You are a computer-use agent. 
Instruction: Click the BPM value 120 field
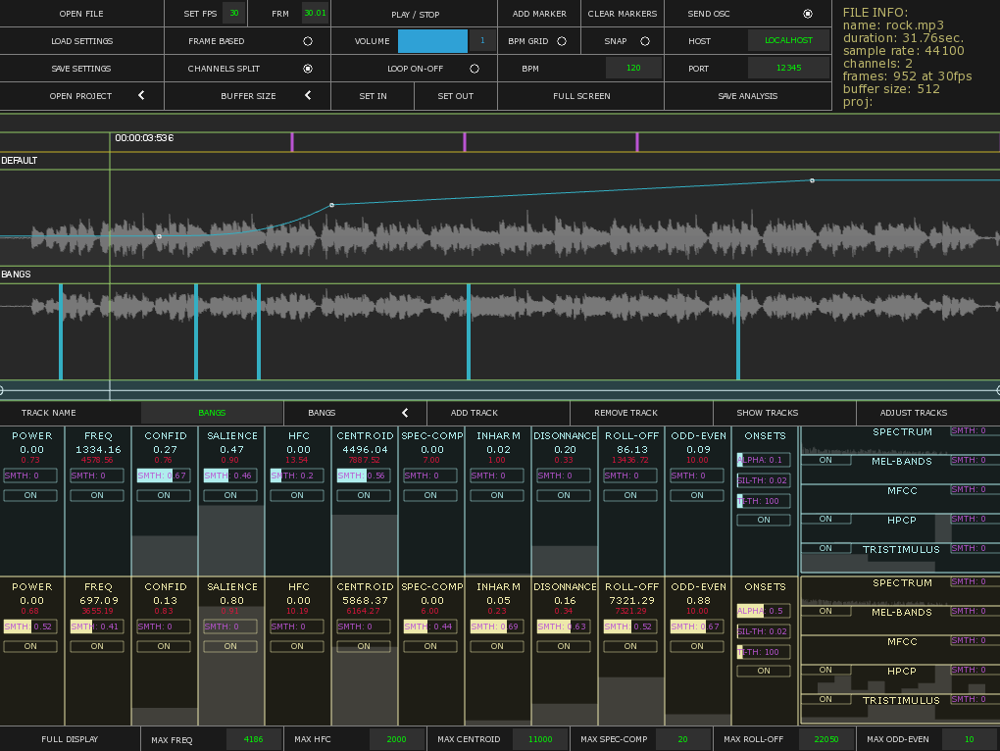point(633,68)
